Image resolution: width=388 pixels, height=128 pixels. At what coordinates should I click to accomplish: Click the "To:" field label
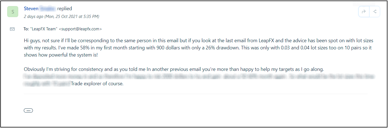coord(26,29)
